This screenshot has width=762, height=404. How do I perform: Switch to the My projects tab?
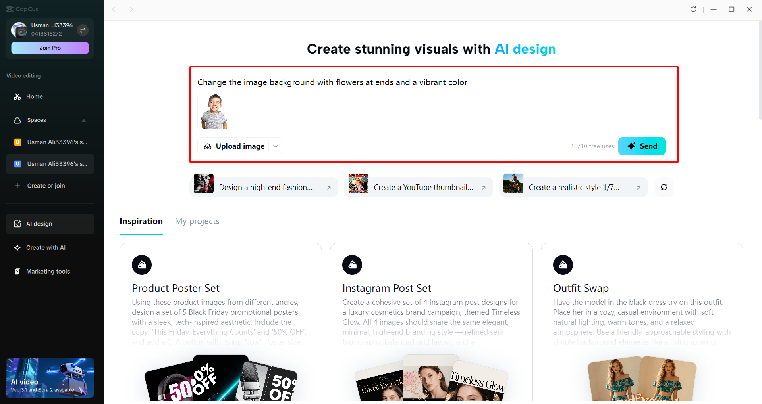[197, 221]
